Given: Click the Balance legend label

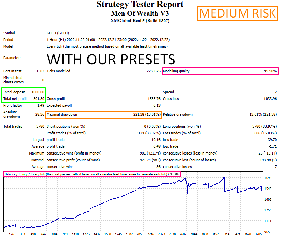Looking at the screenshot, I should coord(10,174).
